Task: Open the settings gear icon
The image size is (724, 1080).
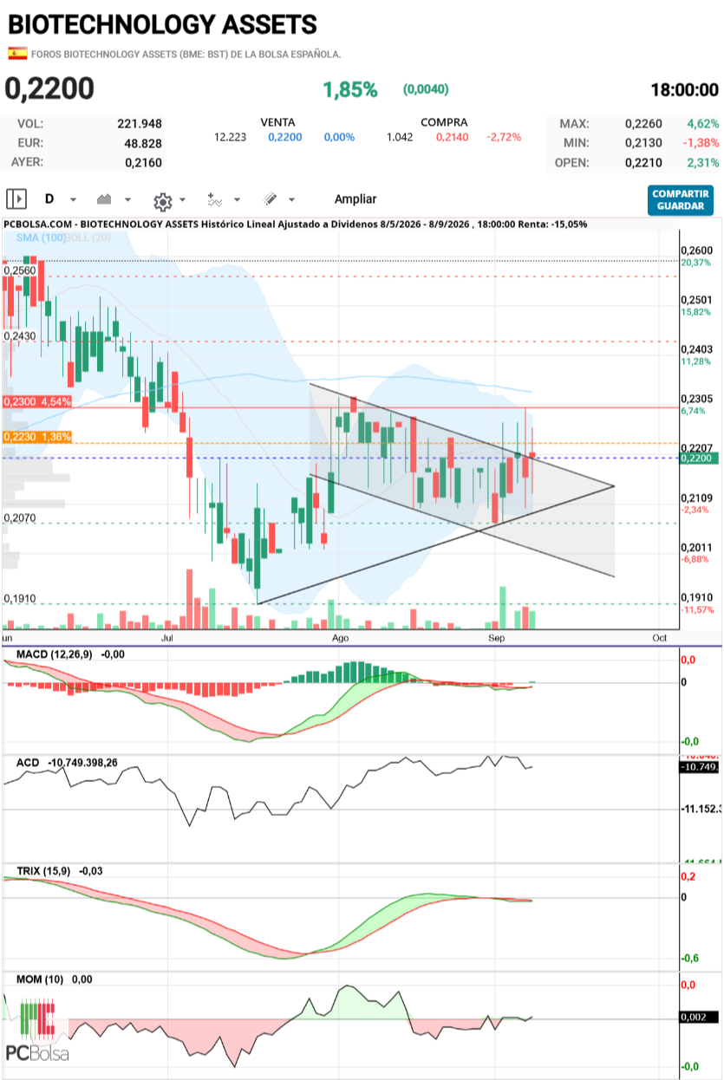Action: tap(162, 201)
